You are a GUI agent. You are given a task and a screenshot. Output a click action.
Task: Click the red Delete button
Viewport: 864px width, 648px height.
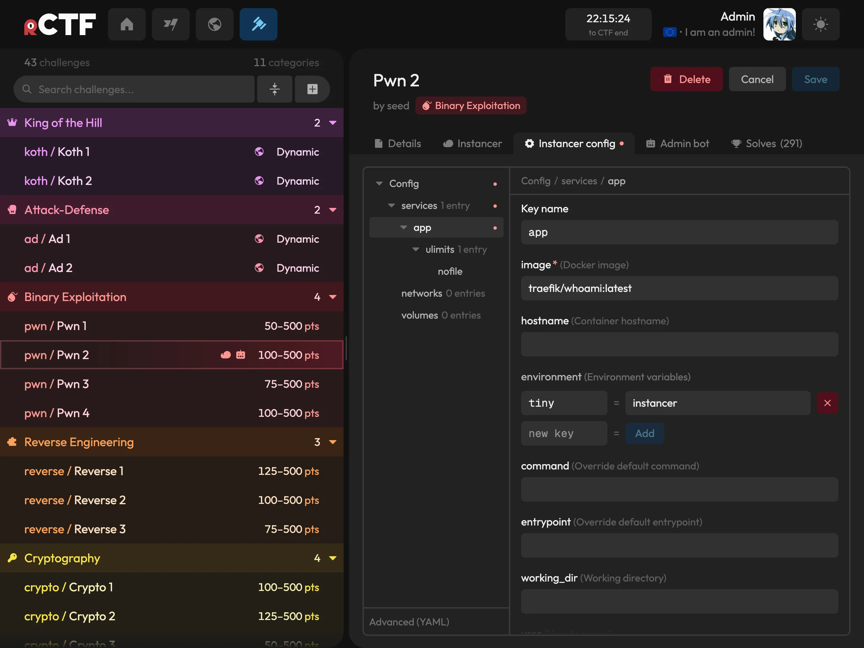(x=686, y=79)
